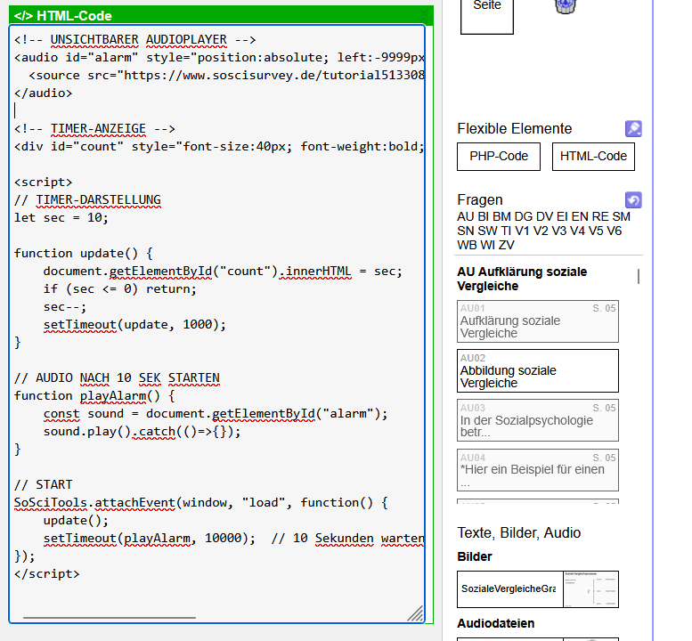Open the DG question category

[x=523, y=216]
